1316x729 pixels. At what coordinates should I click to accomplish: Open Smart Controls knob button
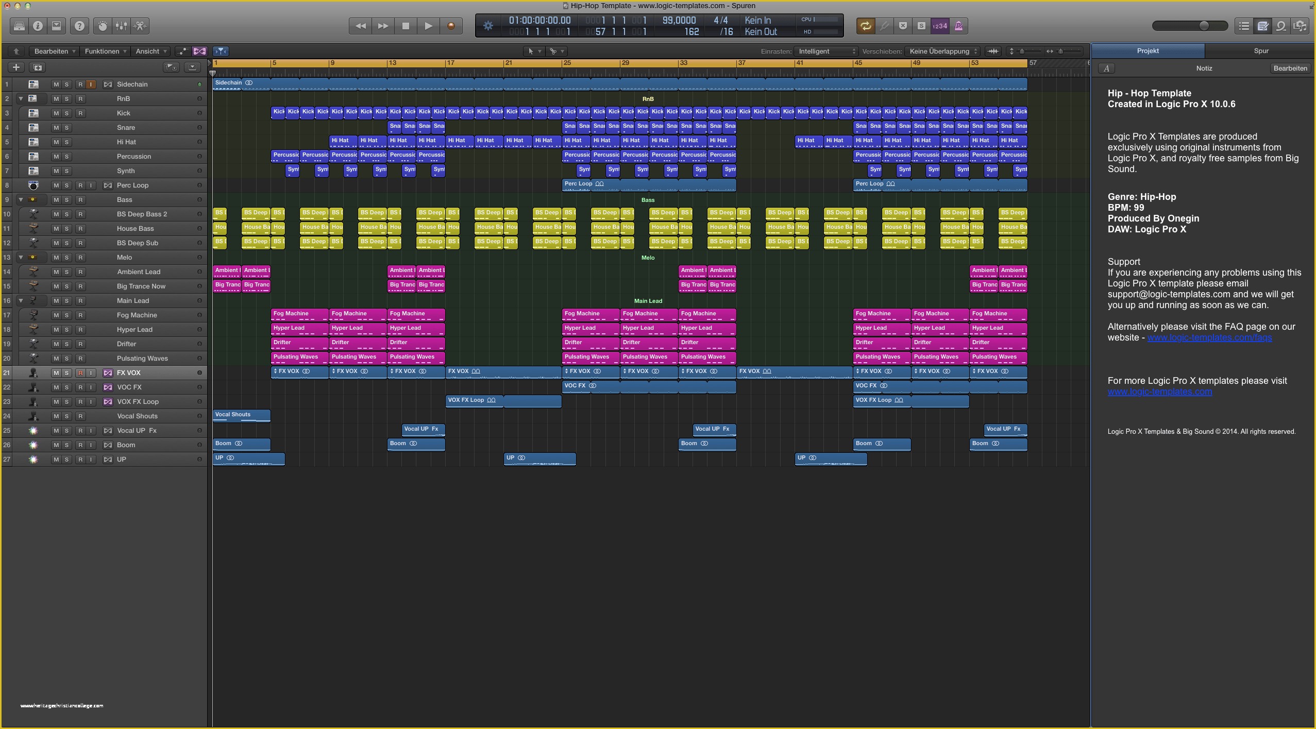click(x=103, y=26)
